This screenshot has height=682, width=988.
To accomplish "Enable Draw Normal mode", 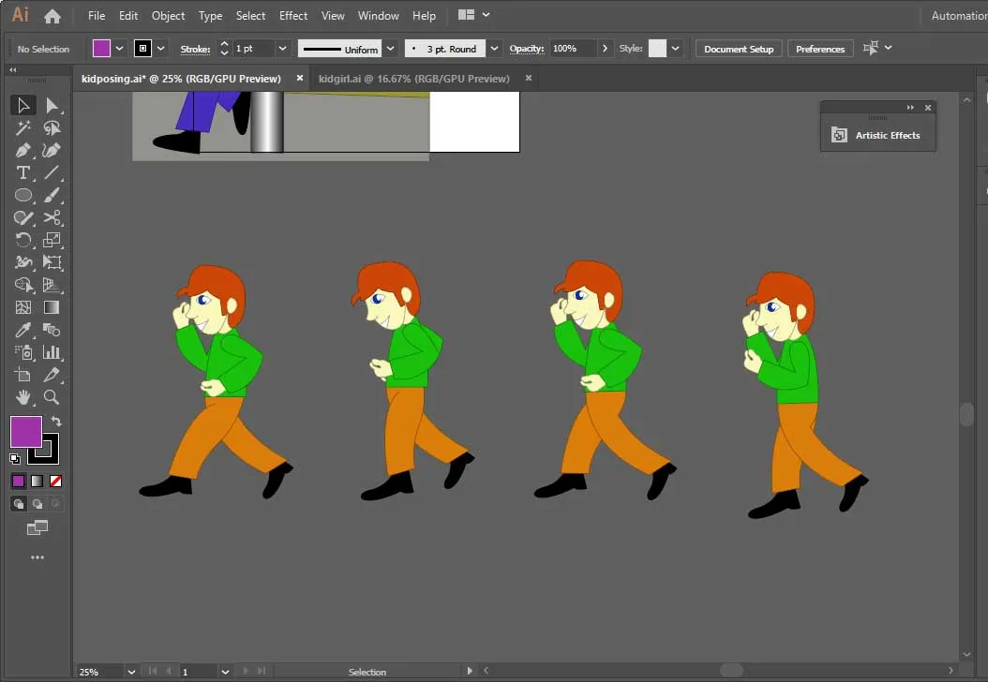I will point(18,504).
